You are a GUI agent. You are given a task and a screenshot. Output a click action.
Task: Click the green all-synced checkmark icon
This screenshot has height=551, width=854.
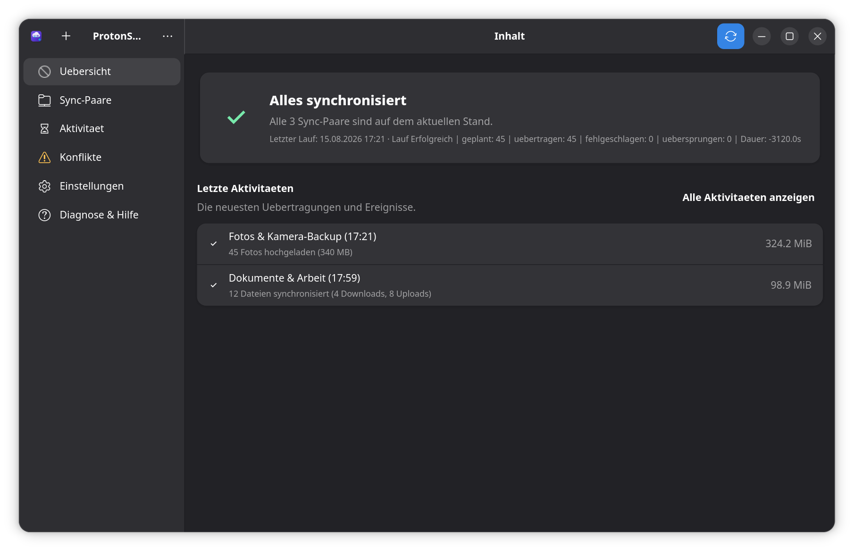tap(236, 117)
